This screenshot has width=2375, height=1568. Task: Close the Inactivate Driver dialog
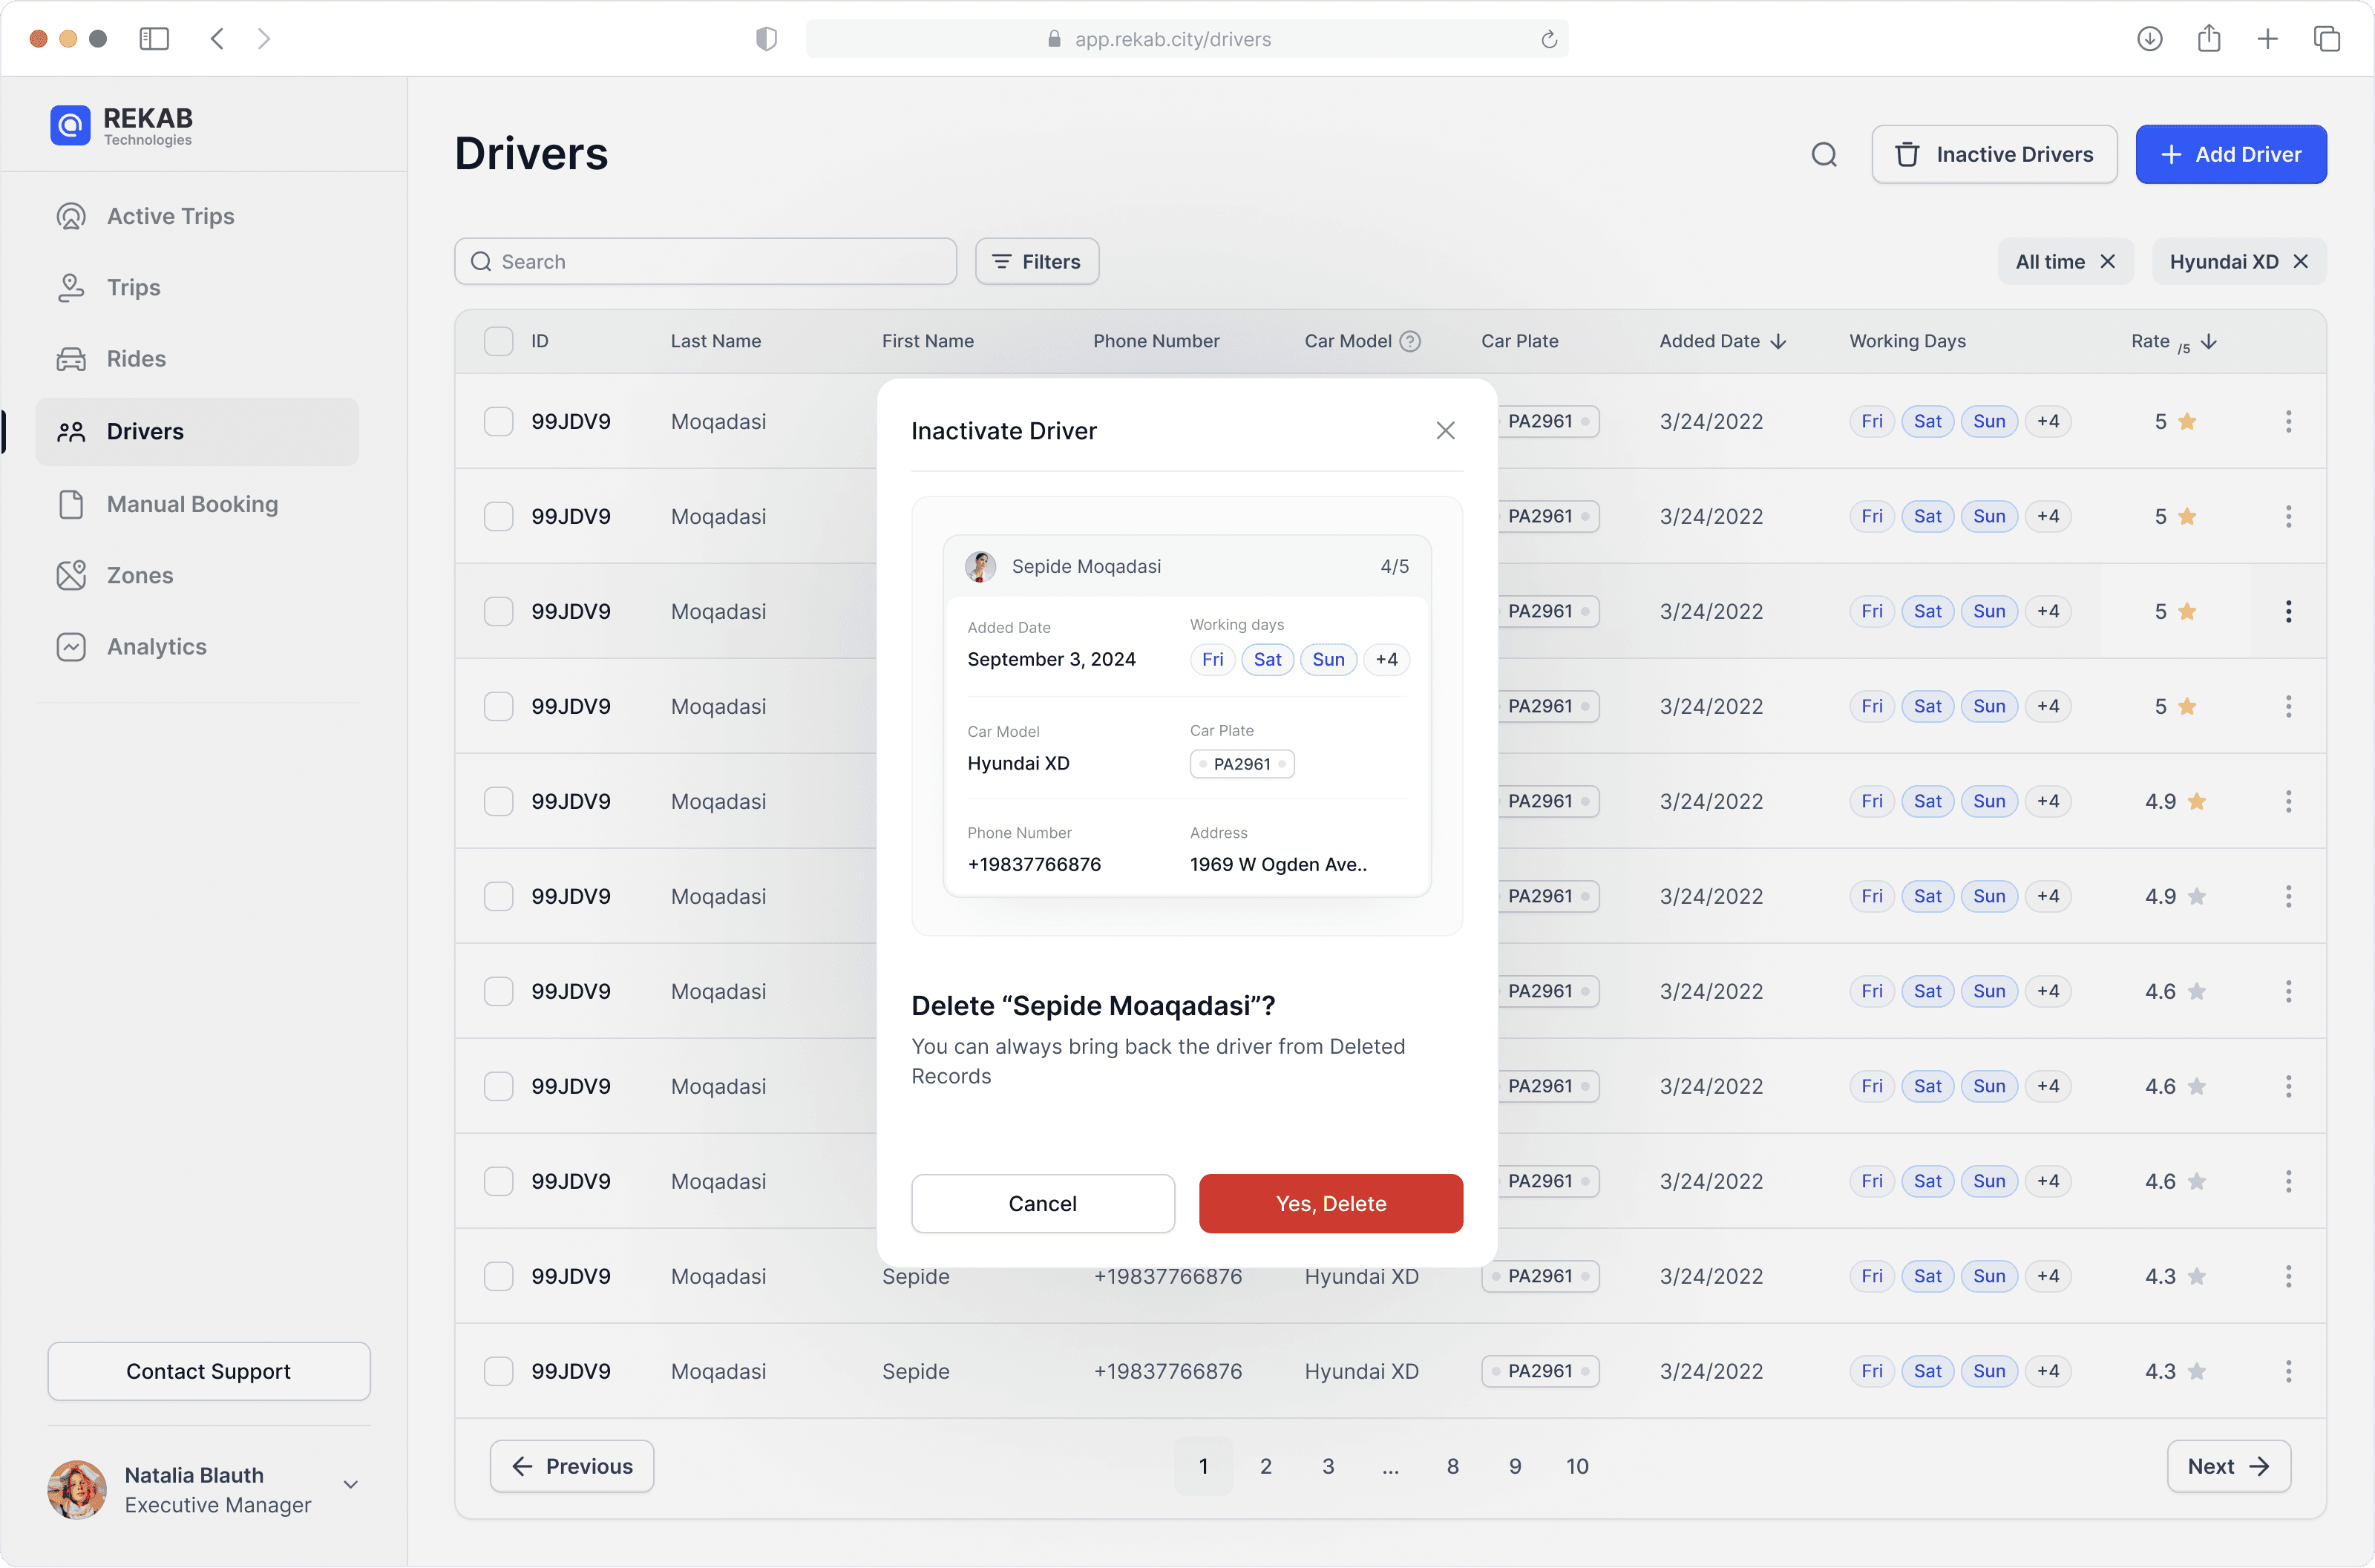point(1445,431)
